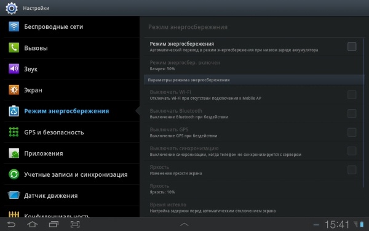Open Вызовы settings
Screen dimensions: 369x231
(72, 48)
